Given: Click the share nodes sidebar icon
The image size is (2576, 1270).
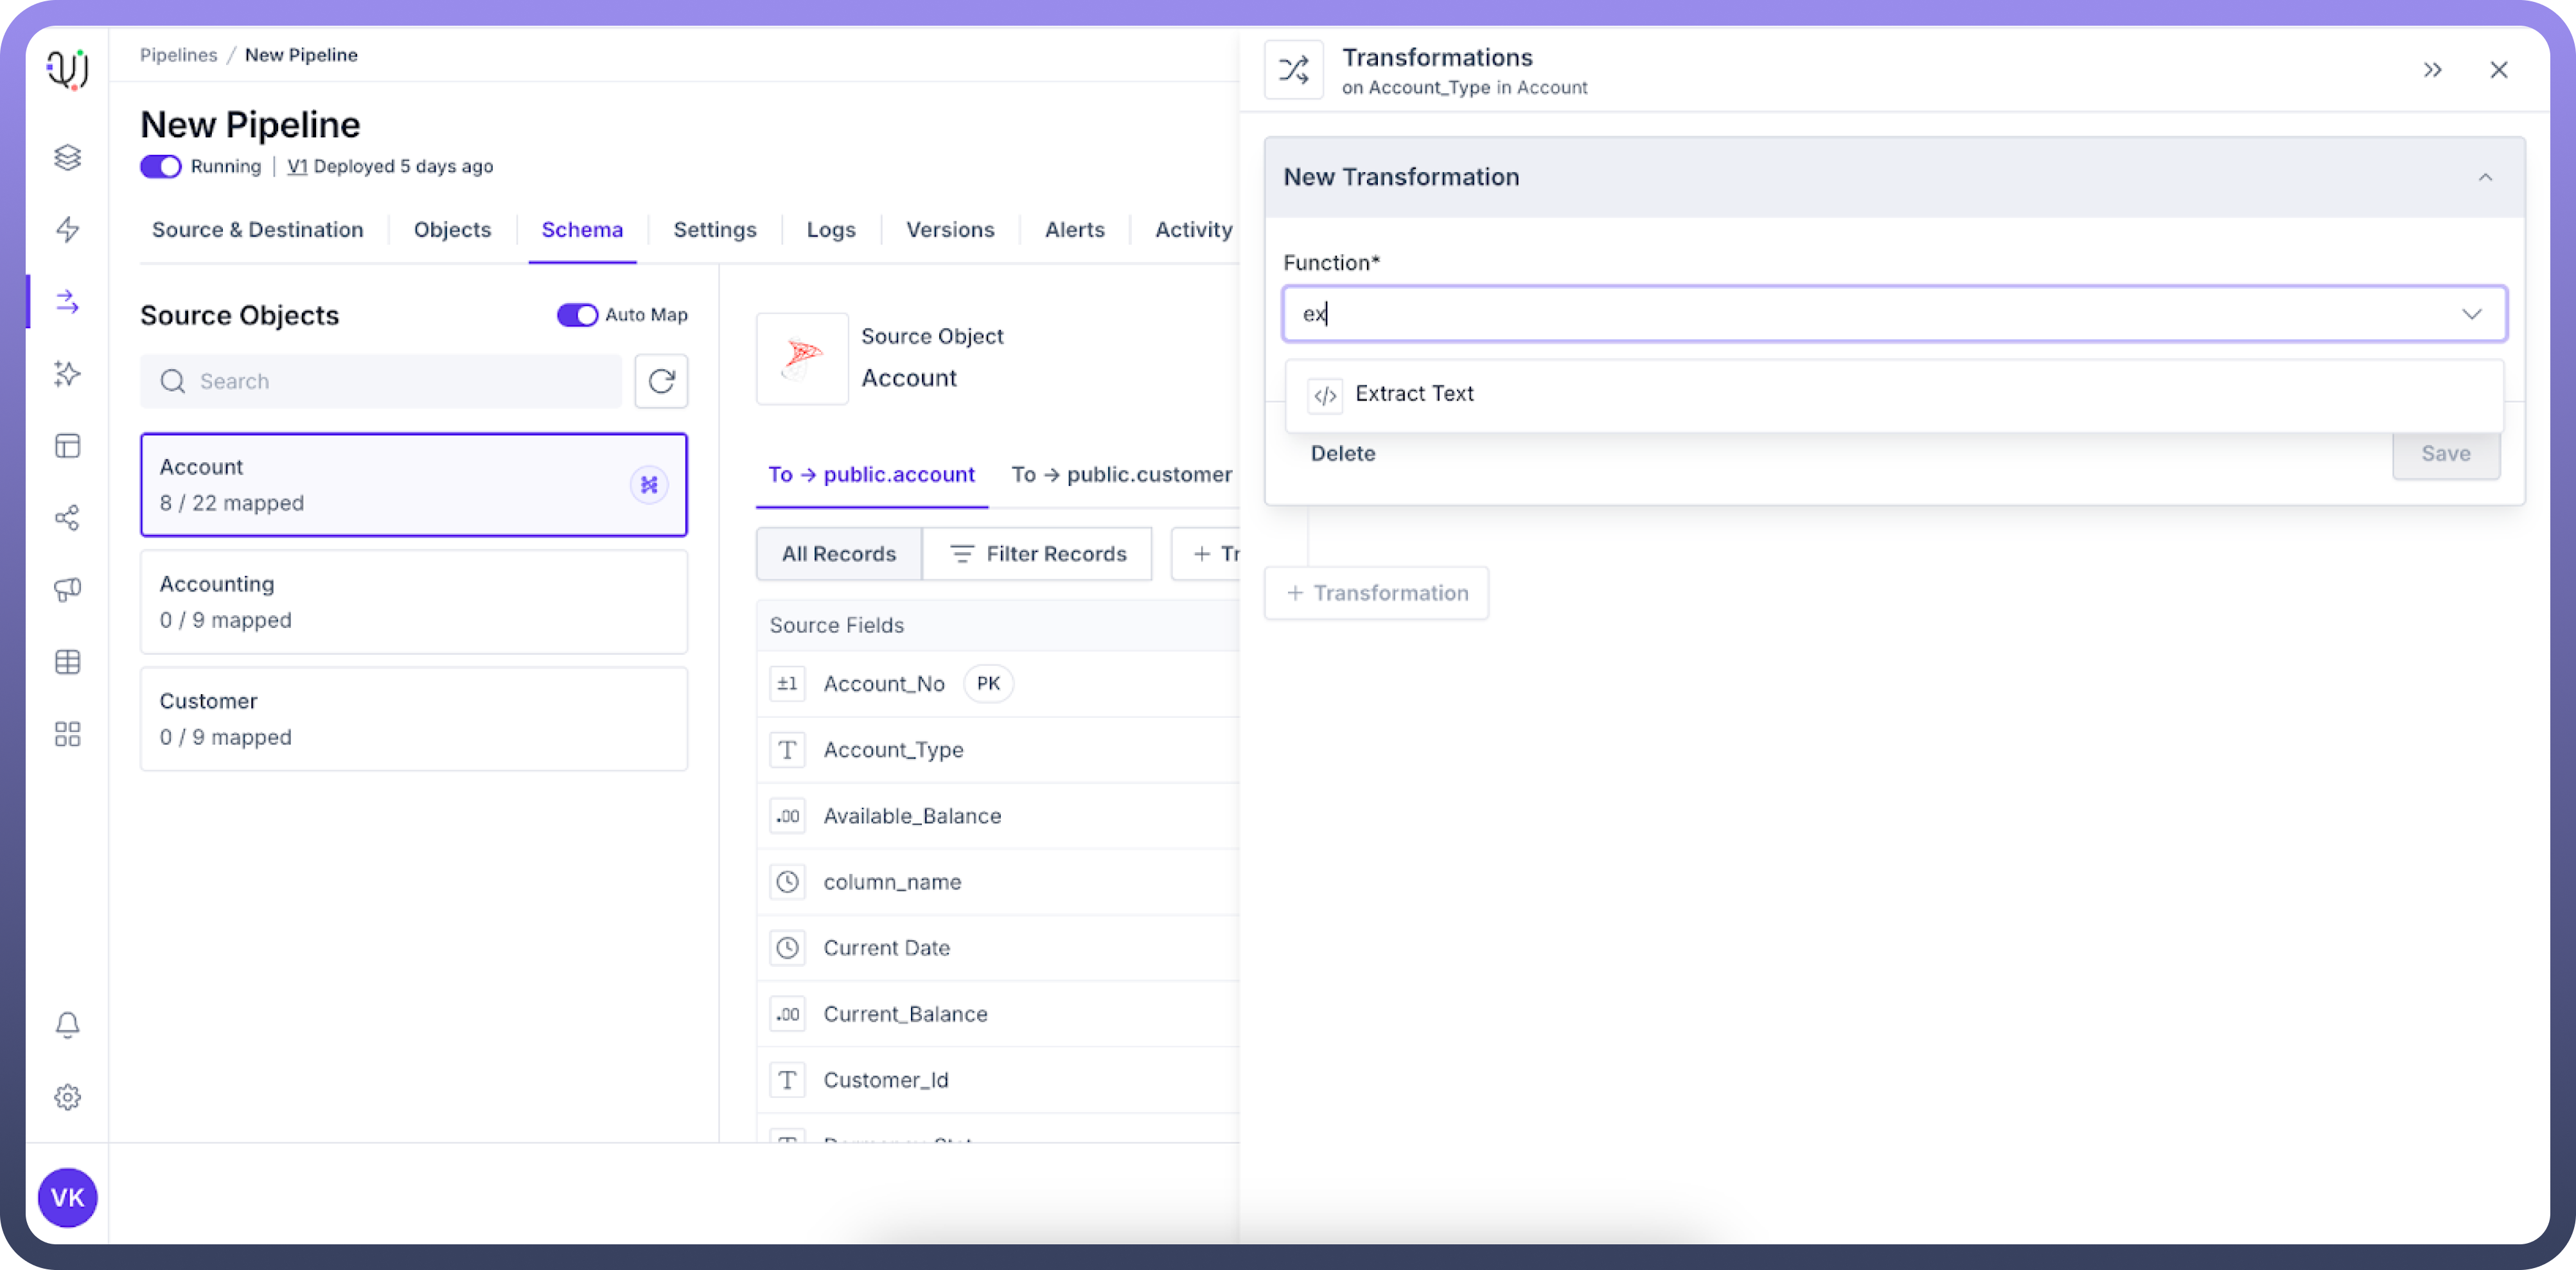Looking at the screenshot, I should point(67,518).
